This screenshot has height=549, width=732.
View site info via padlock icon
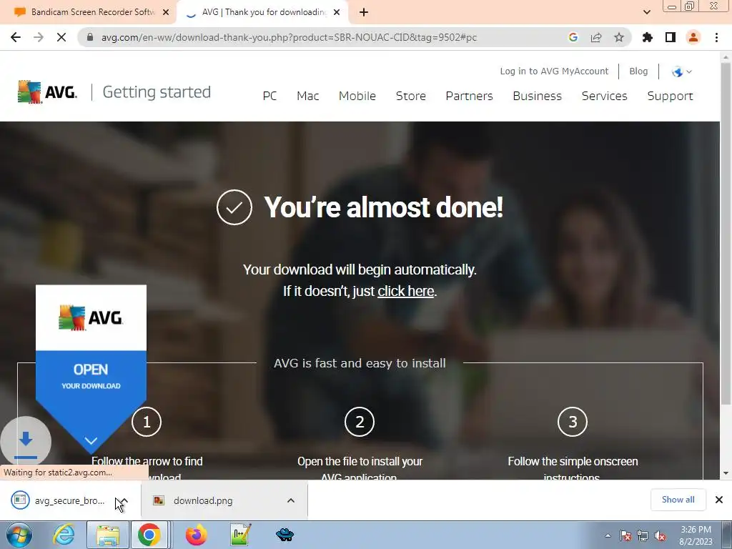91,37
